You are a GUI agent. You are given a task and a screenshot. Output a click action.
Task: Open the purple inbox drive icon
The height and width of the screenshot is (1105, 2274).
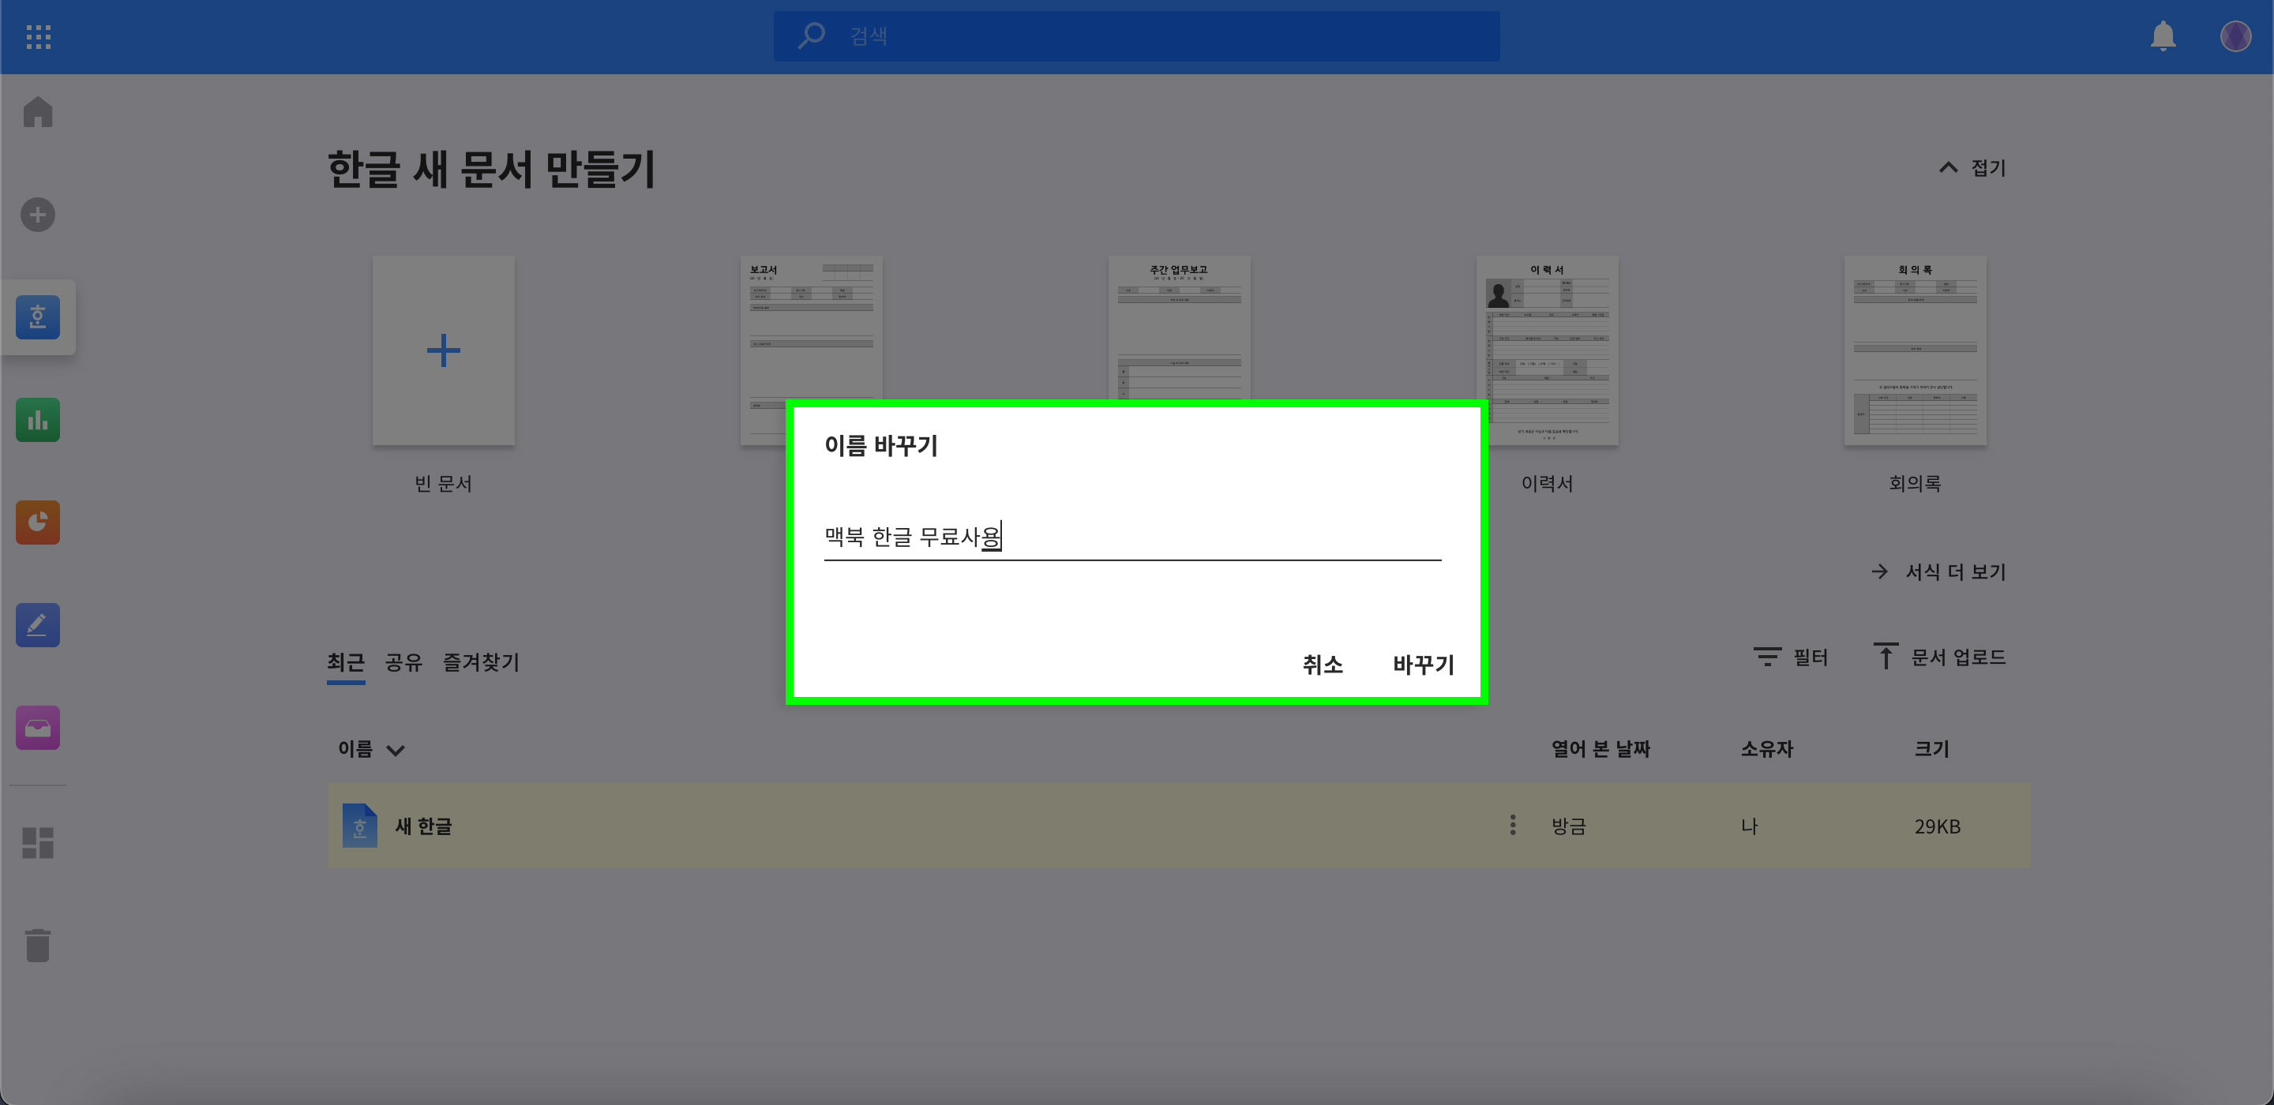(38, 729)
